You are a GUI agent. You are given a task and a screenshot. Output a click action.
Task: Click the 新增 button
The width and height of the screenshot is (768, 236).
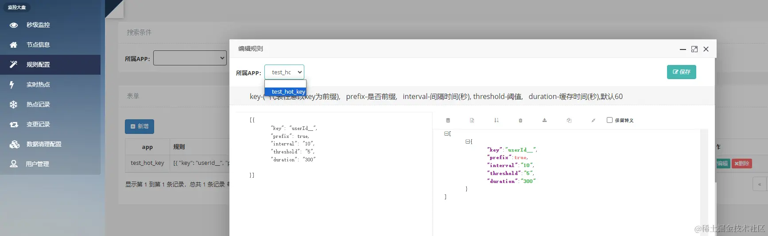(140, 126)
